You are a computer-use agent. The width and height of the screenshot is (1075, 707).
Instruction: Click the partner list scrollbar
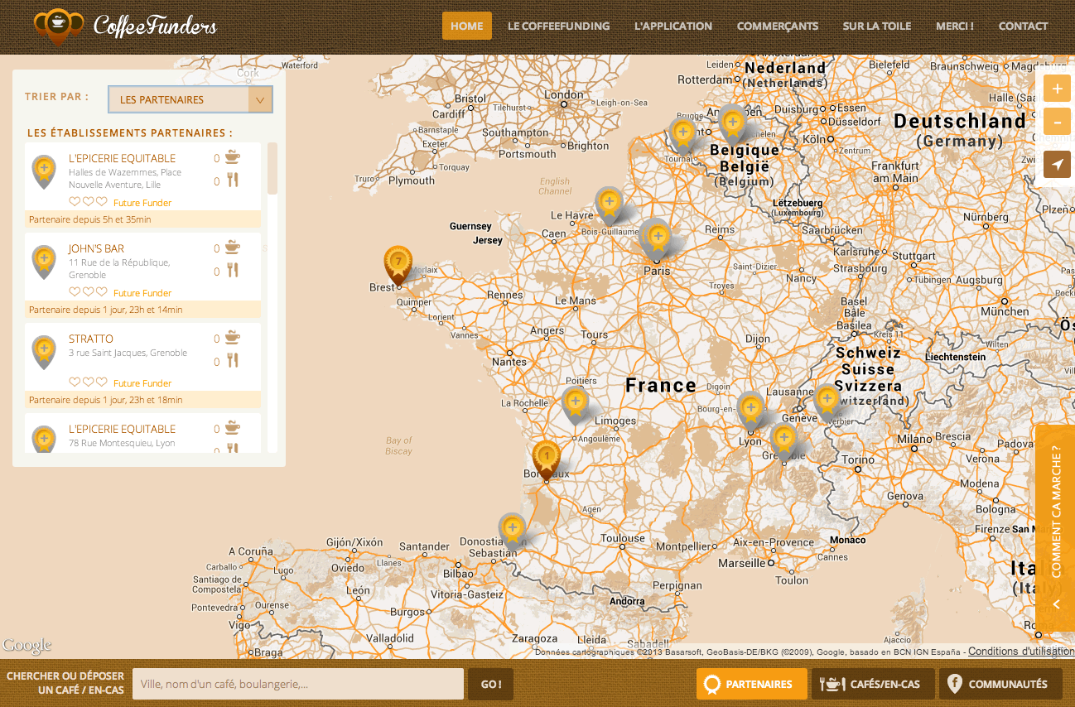(272, 169)
